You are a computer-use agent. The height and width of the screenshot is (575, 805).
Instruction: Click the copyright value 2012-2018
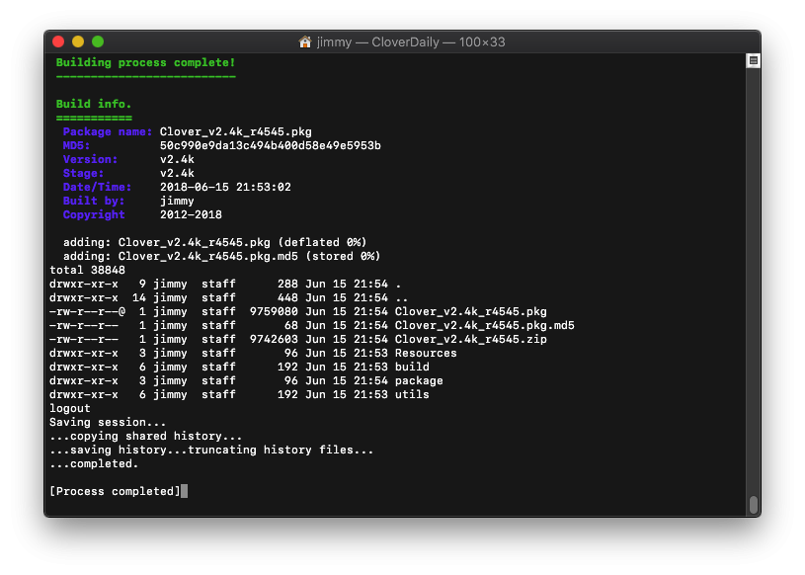click(191, 215)
